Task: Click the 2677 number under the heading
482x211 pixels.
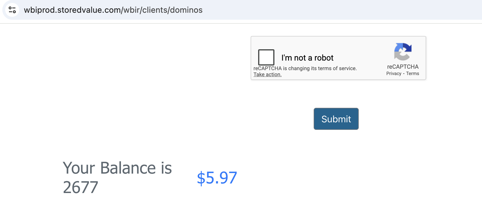Action: pos(81,187)
